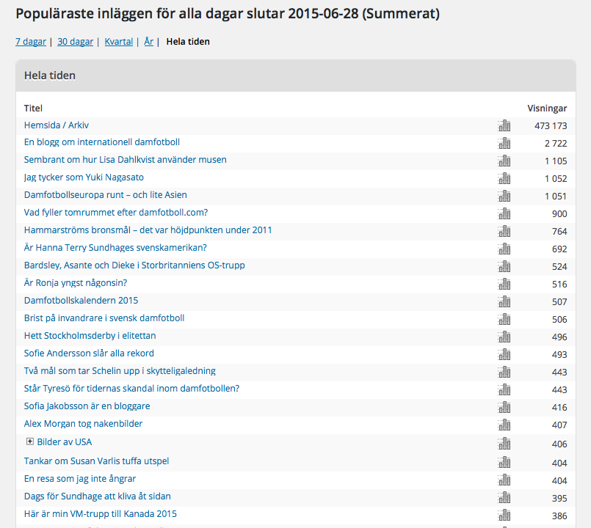Click chart icon in Bilder av USA row
The image size is (591, 528).
504,443
